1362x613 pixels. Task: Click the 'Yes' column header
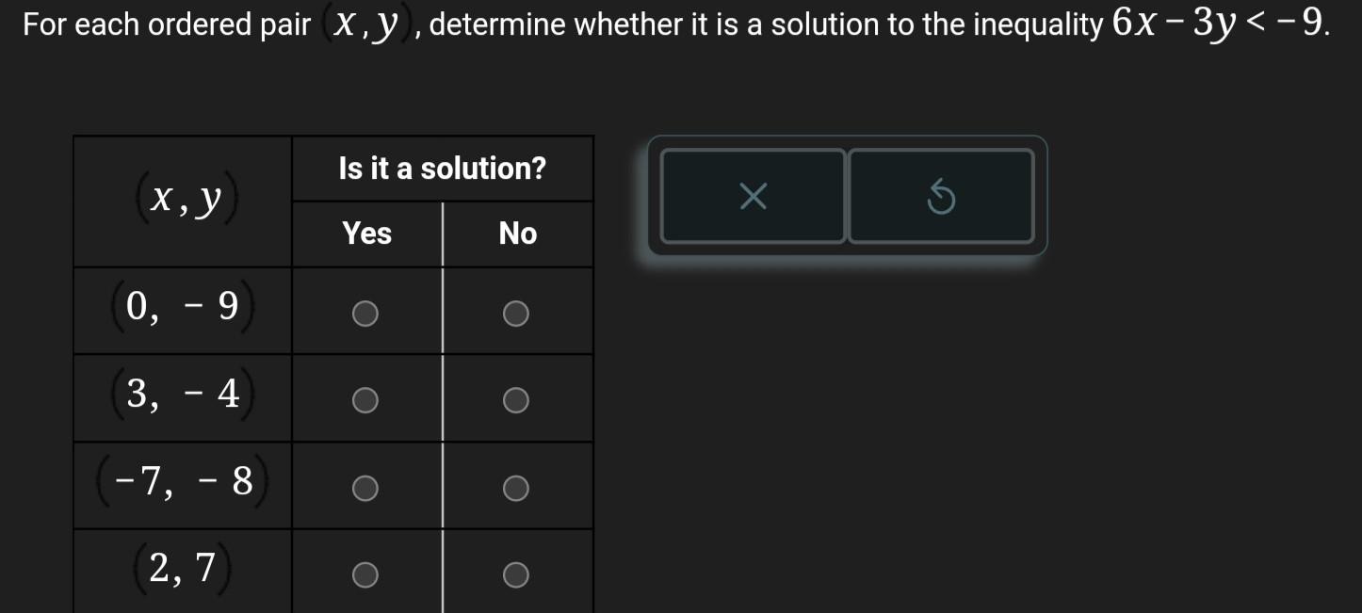tap(365, 234)
